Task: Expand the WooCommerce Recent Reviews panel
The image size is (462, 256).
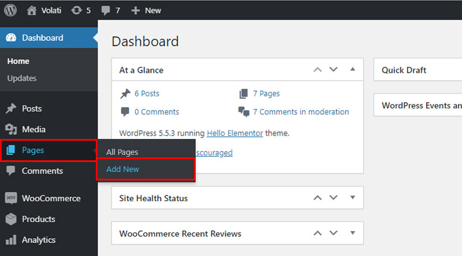Action: (x=352, y=233)
